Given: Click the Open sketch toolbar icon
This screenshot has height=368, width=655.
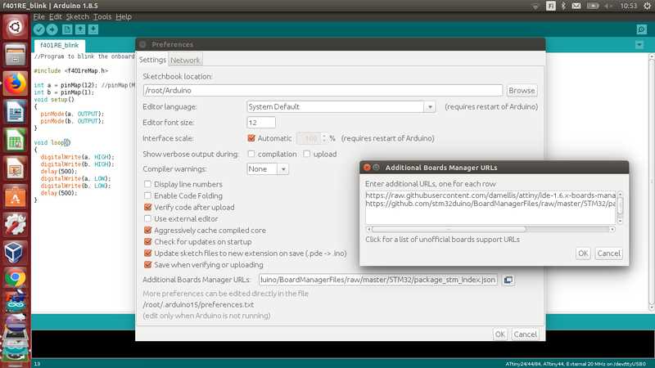Looking at the screenshot, I should 80,29.
